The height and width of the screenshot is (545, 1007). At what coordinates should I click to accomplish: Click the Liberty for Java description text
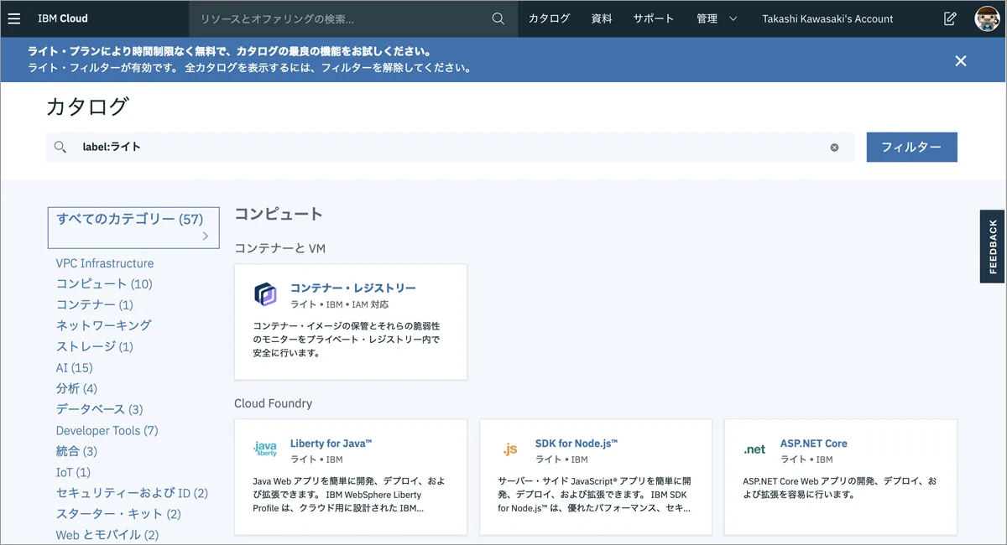click(349, 495)
